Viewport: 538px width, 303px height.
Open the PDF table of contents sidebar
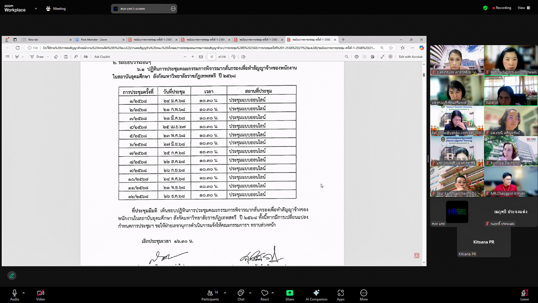tap(8, 57)
